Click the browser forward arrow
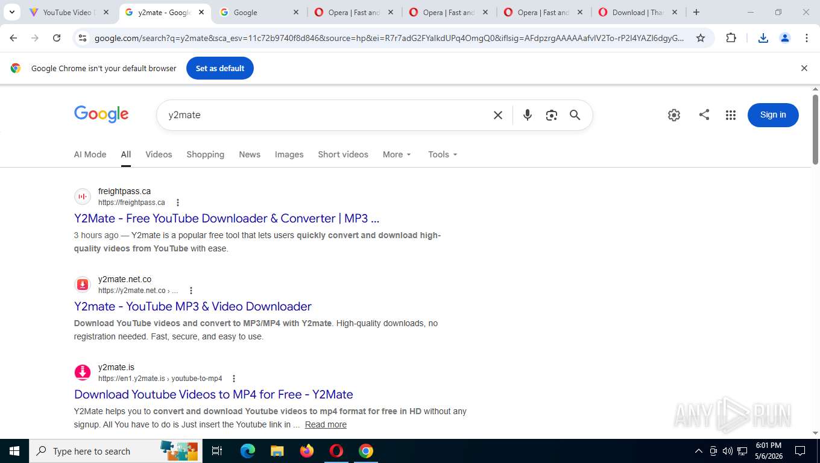The width and height of the screenshot is (820, 463). pos(35,38)
